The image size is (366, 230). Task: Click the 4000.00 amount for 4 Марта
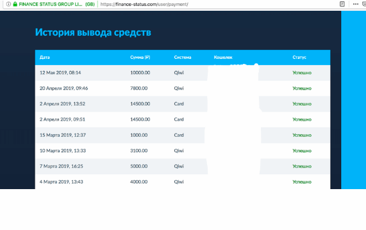click(138, 182)
